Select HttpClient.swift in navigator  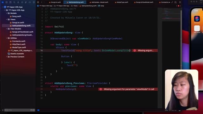(x=19, y=44)
